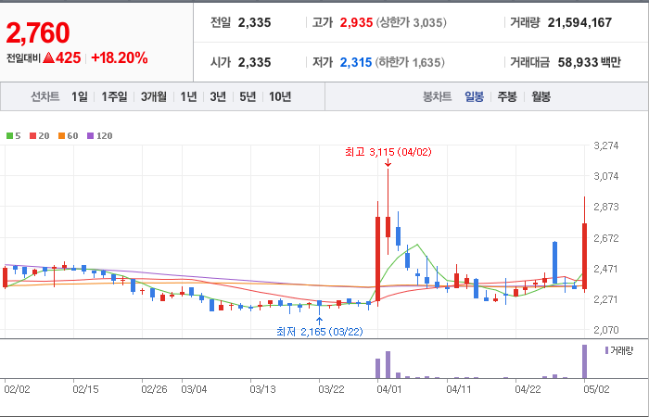Switch to 월봉 monthly candle chart
The height and width of the screenshot is (417, 649).
(x=541, y=96)
